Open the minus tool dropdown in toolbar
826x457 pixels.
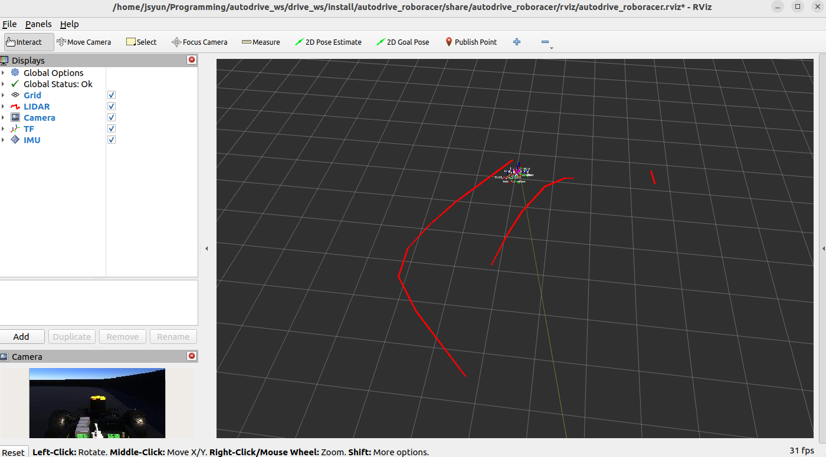(x=546, y=42)
